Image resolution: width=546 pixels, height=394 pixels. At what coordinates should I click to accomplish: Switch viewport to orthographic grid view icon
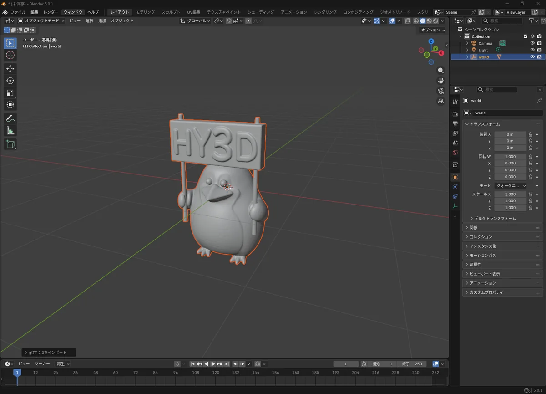(x=440, y=101)
